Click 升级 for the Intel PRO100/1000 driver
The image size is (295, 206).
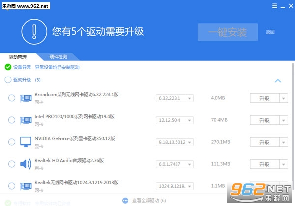pos(265,120)
